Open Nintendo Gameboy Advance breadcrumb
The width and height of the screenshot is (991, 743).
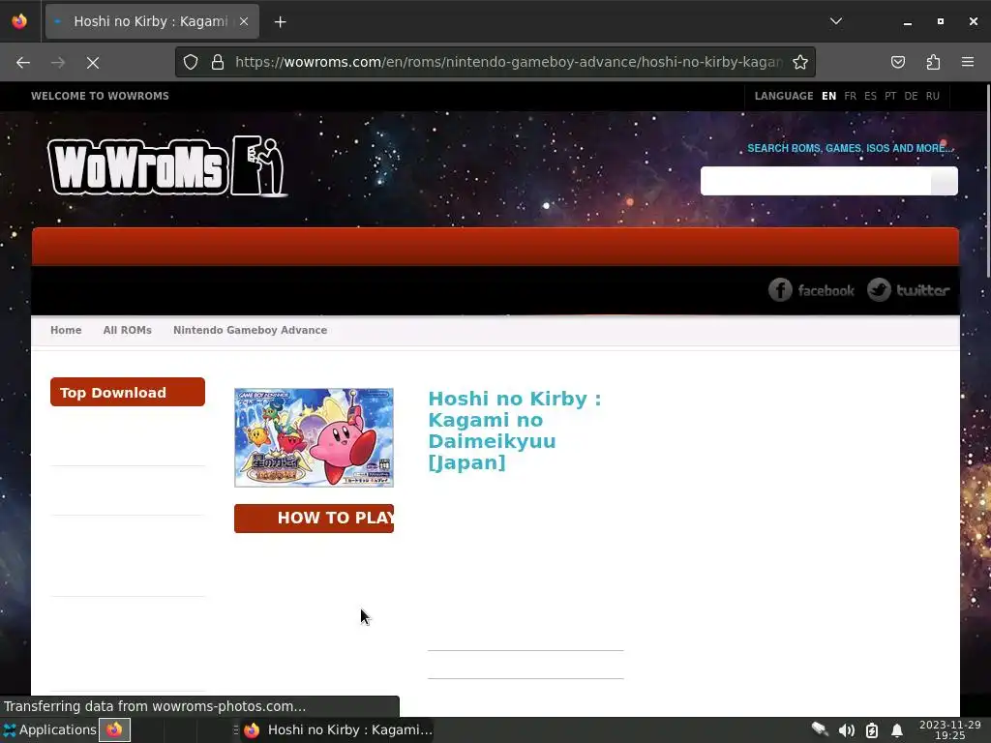click(x=251, y=331)
